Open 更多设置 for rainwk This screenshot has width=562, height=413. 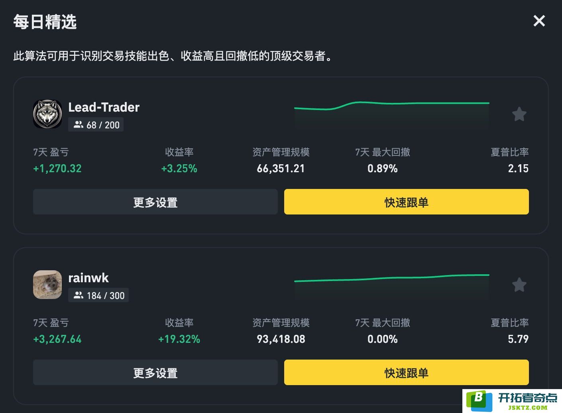(155, 373)
